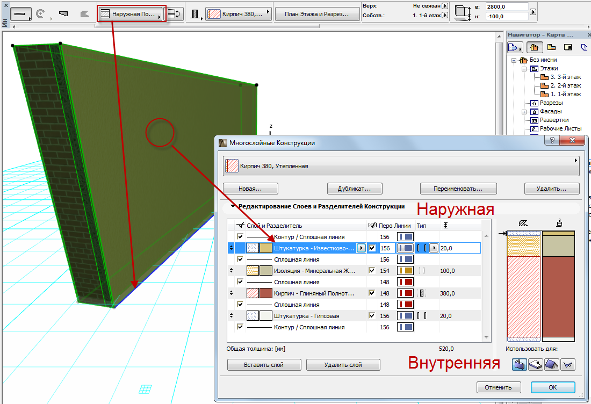Viewport: 591px width, 404px height.
Task: Toggle the last Сплошная линия checkbox with pen 148
Action: pyautogui.click(x=240, y=304)
